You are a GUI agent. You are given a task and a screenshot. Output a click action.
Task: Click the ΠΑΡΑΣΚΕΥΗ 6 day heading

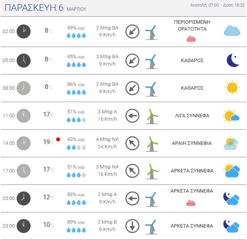pos(34,8)
